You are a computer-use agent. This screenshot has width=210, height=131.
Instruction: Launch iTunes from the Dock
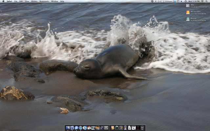click(x=85, y=128)
